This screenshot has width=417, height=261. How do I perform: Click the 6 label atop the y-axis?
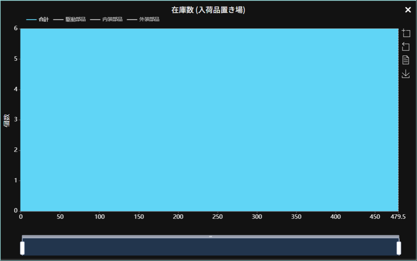tap(16, 28)
